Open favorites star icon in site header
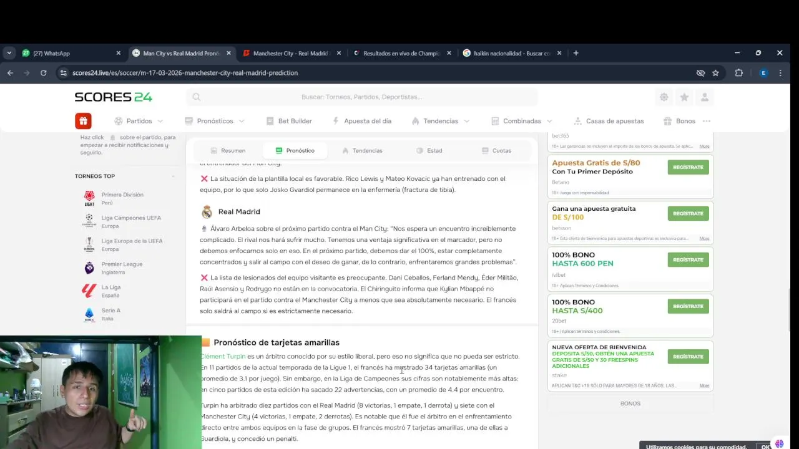The width and height of the screenshot is (799, 449). click(684, 97)
